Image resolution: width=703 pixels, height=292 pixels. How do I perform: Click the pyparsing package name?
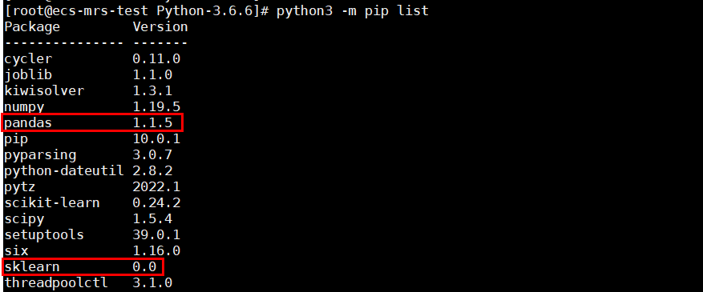[x=40, y=155]
